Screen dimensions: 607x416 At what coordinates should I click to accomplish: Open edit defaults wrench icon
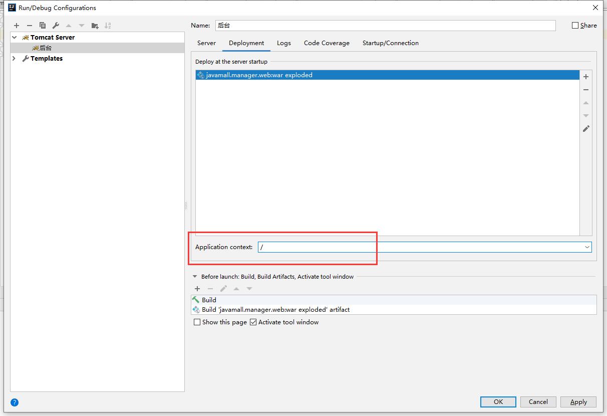point(56,26)
